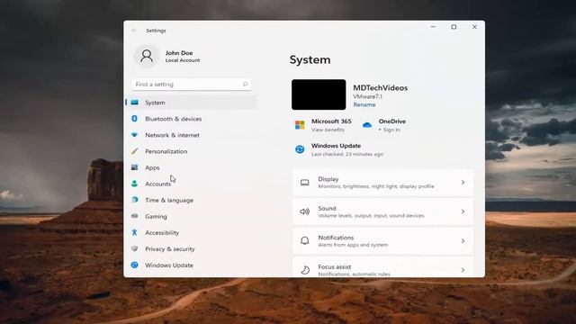Click the Accessibility figure icon

tap(134, 232)
